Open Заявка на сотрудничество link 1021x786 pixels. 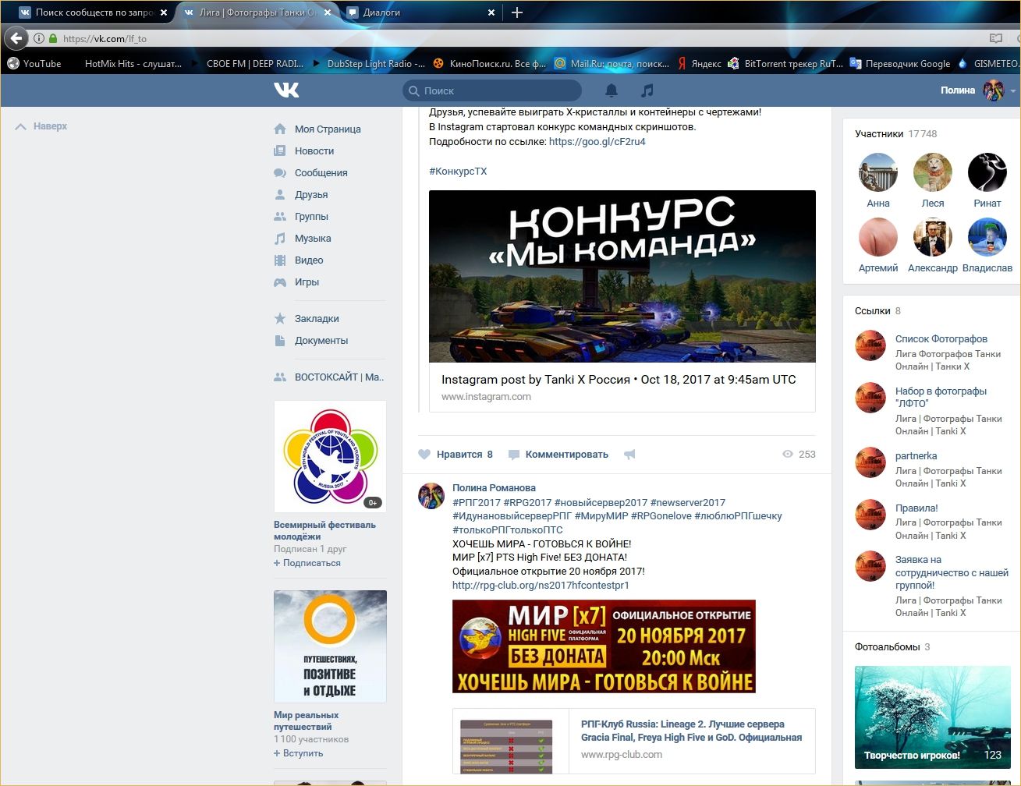[x=952, y=572]
